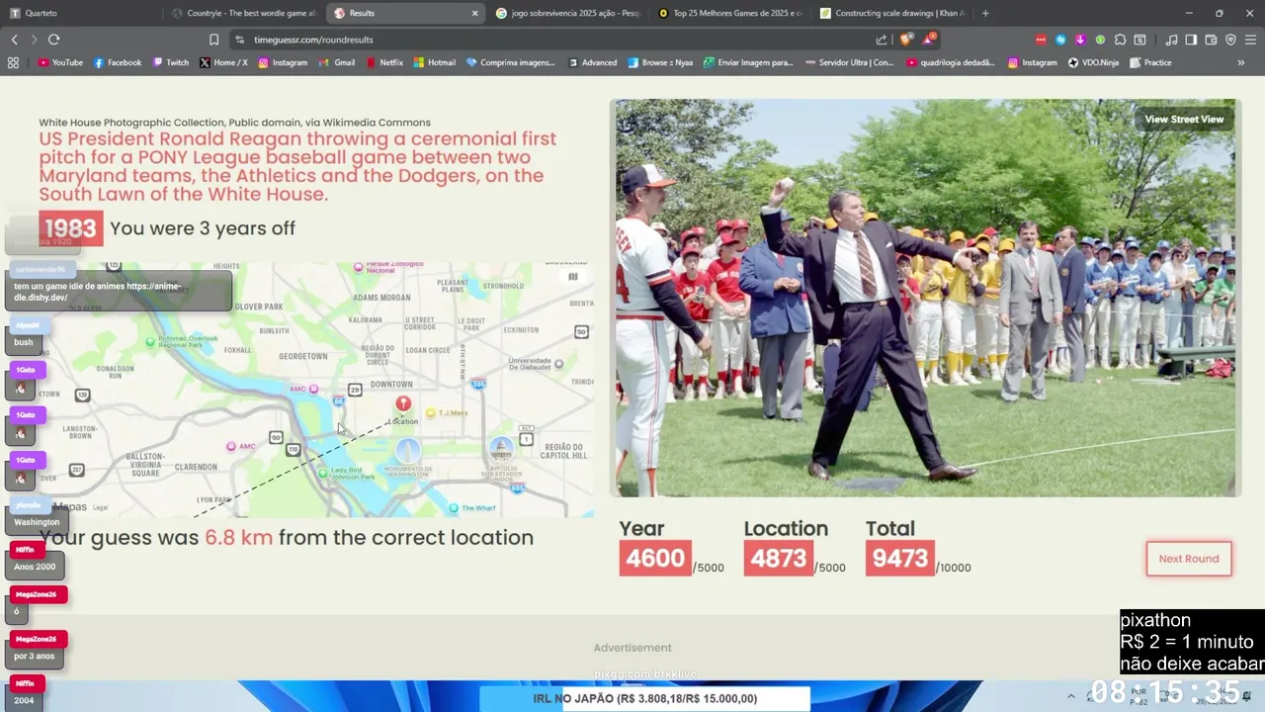
Task: Click the Next Round button
Action: [x=1189, y=559]
